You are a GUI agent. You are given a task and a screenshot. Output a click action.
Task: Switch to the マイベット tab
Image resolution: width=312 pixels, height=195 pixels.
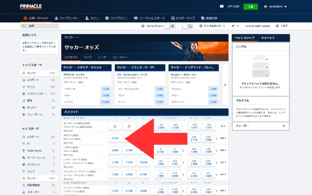[x=268, y=38]
